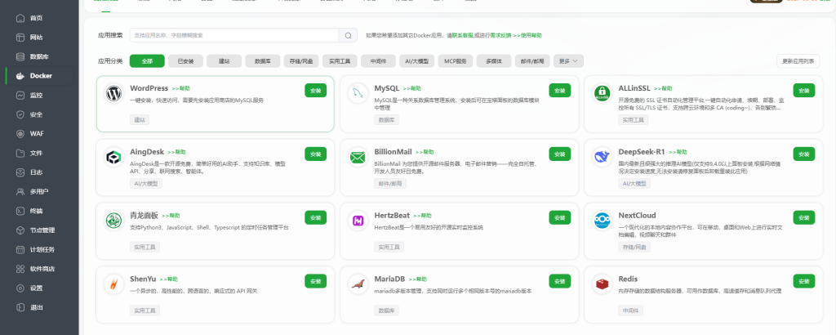Open the BillionMail >>帮助 link
836x335 pixels.
point(425,152)
